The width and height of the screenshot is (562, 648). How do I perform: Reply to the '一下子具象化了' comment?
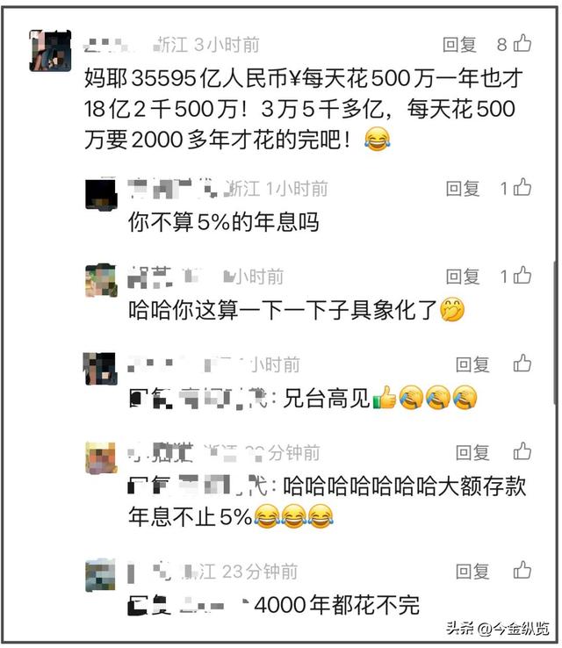tap(463, 277)
